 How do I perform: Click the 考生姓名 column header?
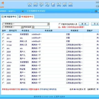25,31
